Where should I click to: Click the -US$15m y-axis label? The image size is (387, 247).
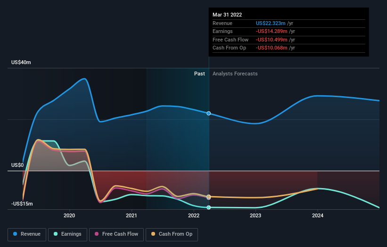22,204
